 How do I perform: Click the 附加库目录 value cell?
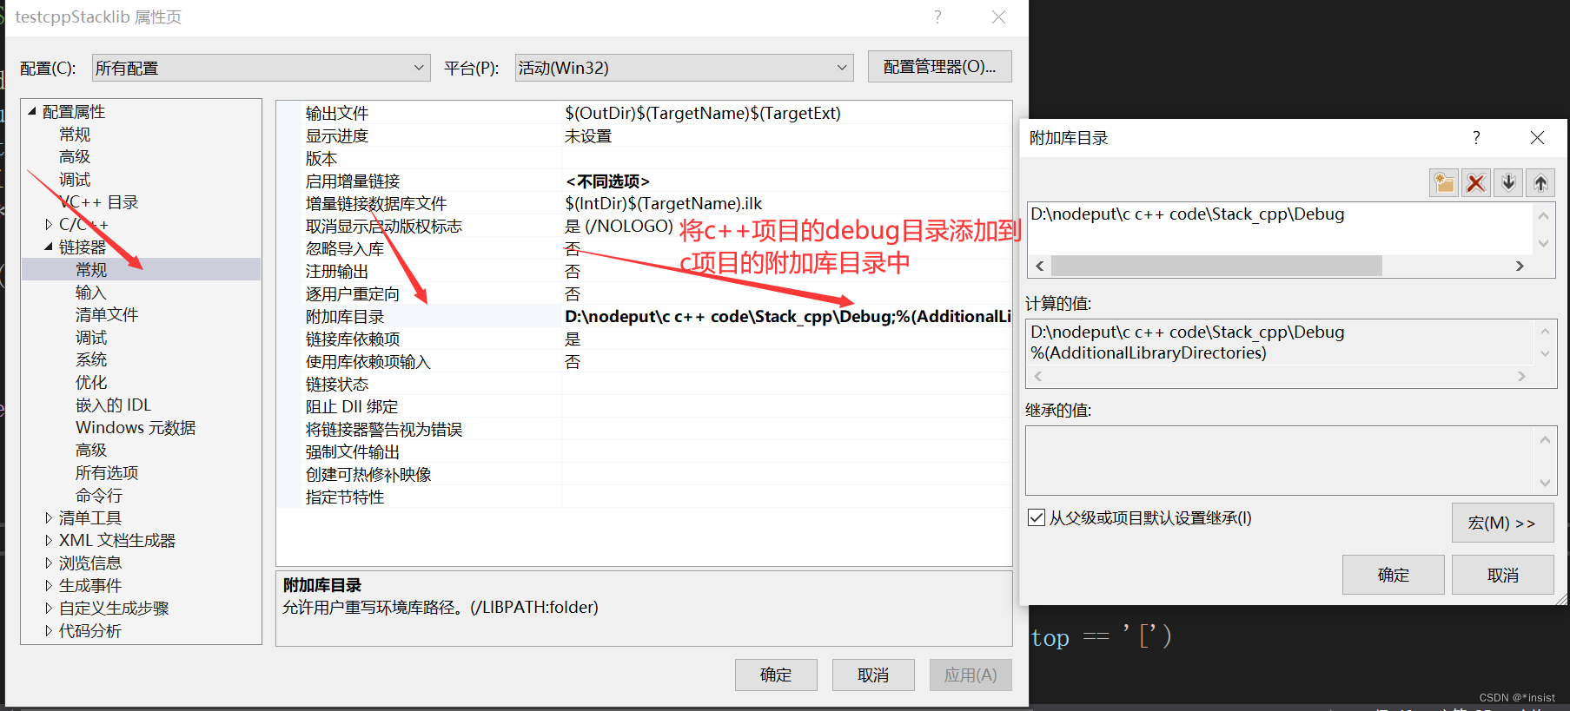(x=786, y=316)
